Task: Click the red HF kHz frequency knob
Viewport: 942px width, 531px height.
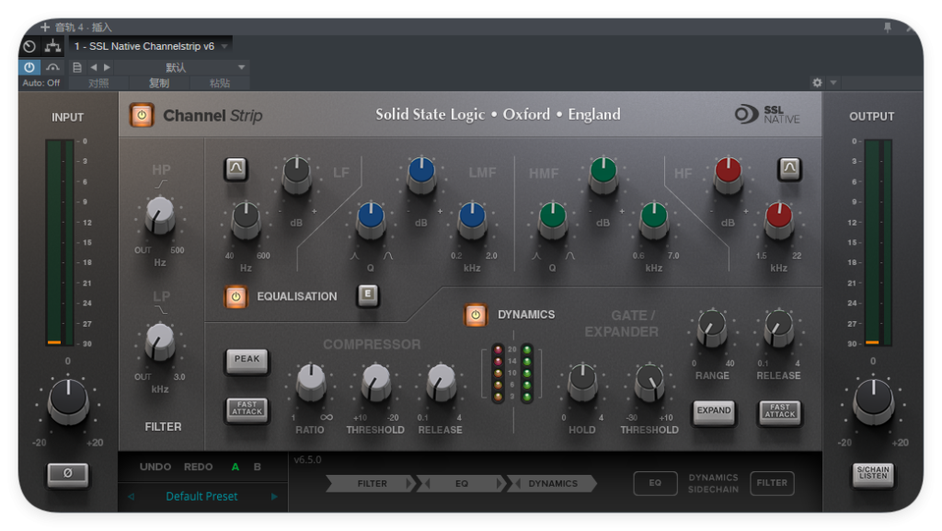Action: [x=778, y=220]
